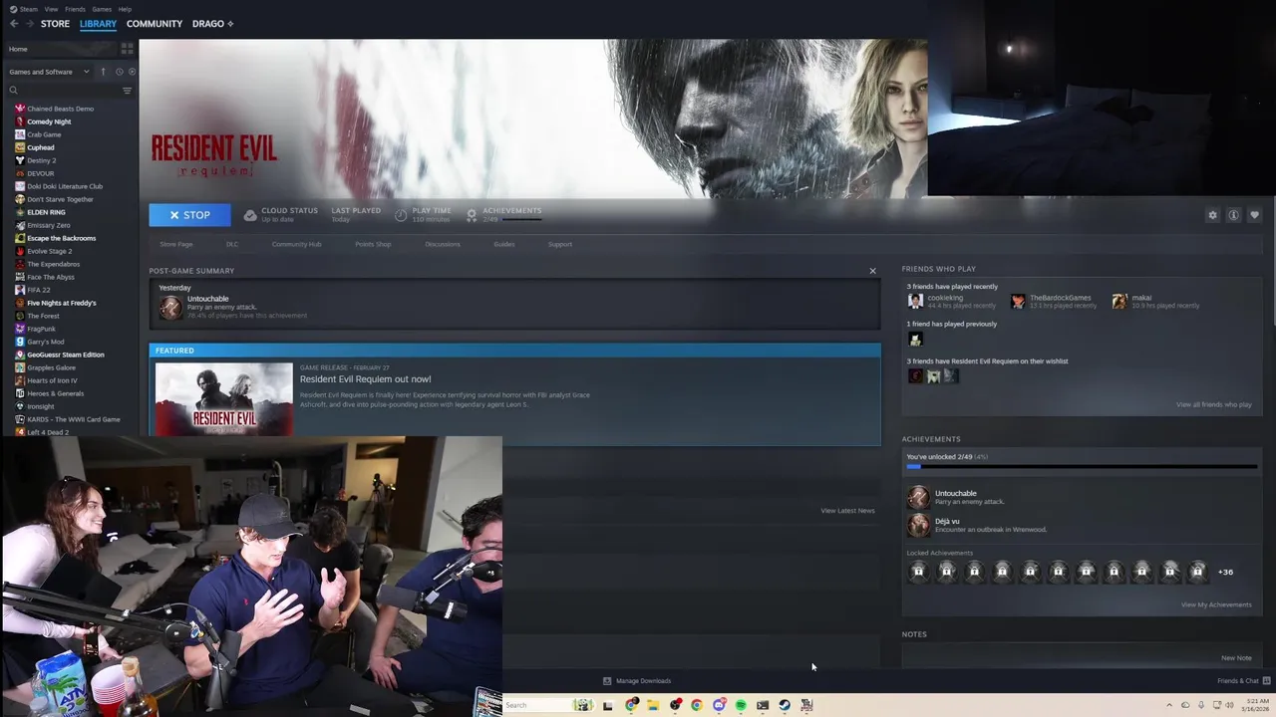Click View Latest News
This screenshot has height=717, width=1276.
pyautogui.click(x=847, y=511)
